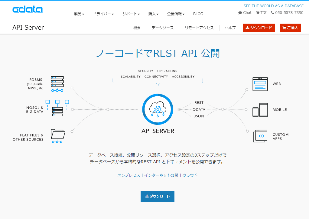Select the データソース tab

(x=163, y=28)
